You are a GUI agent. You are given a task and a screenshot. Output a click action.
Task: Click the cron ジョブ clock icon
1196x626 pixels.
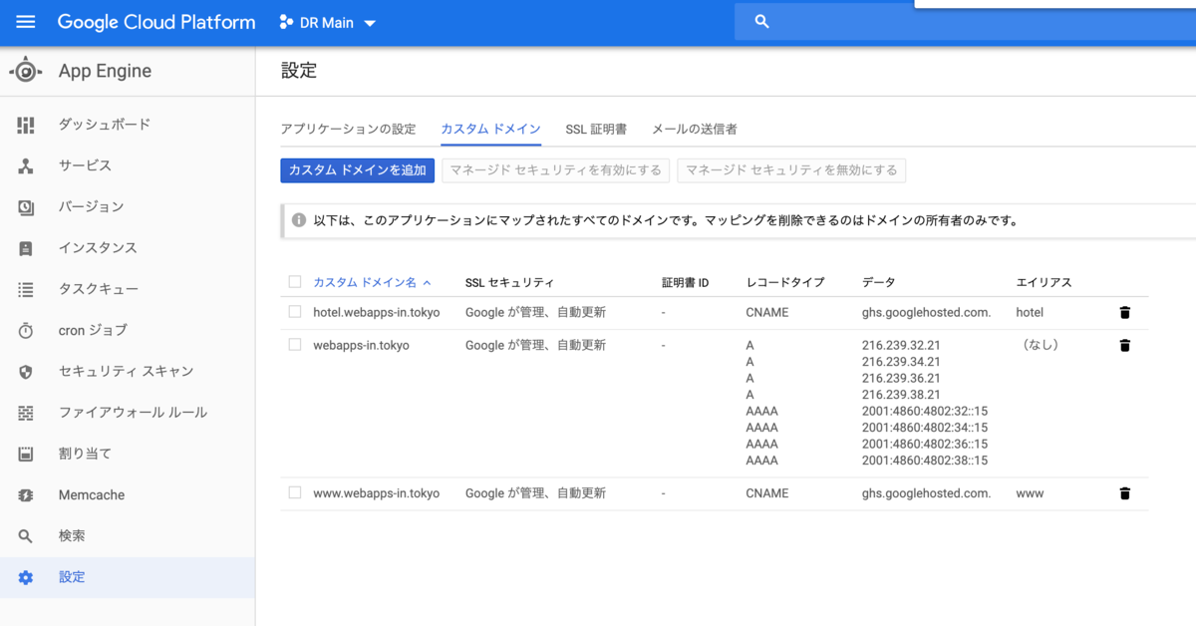click(26, 330)
